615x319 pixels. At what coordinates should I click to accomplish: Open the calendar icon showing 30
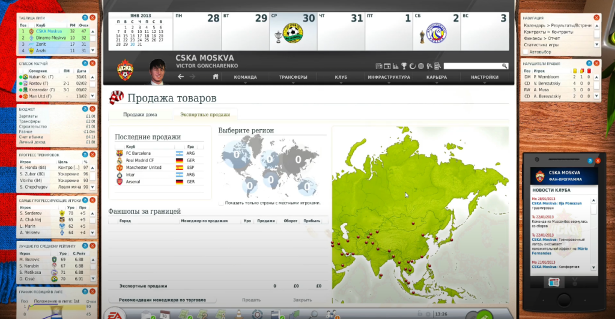click(x=165, y=314)
